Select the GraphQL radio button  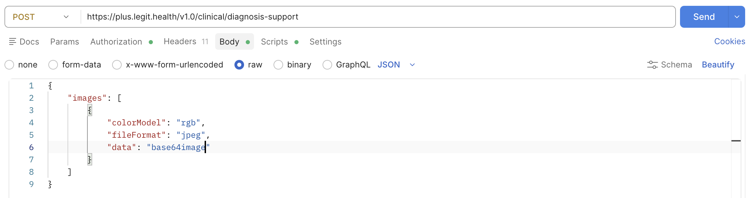327,65
